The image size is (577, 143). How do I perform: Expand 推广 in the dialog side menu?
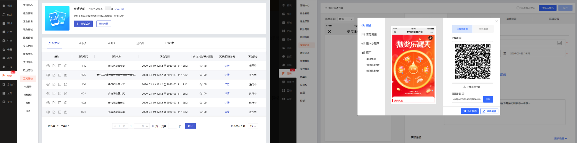pos(366,52)
